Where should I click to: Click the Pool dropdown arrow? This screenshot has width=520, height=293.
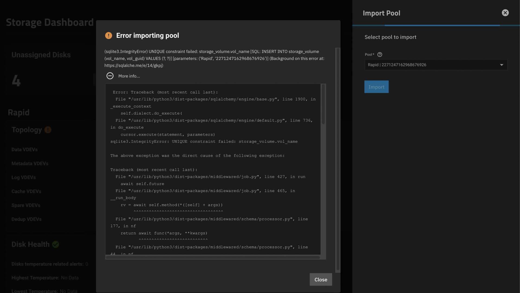click(502, 65)
